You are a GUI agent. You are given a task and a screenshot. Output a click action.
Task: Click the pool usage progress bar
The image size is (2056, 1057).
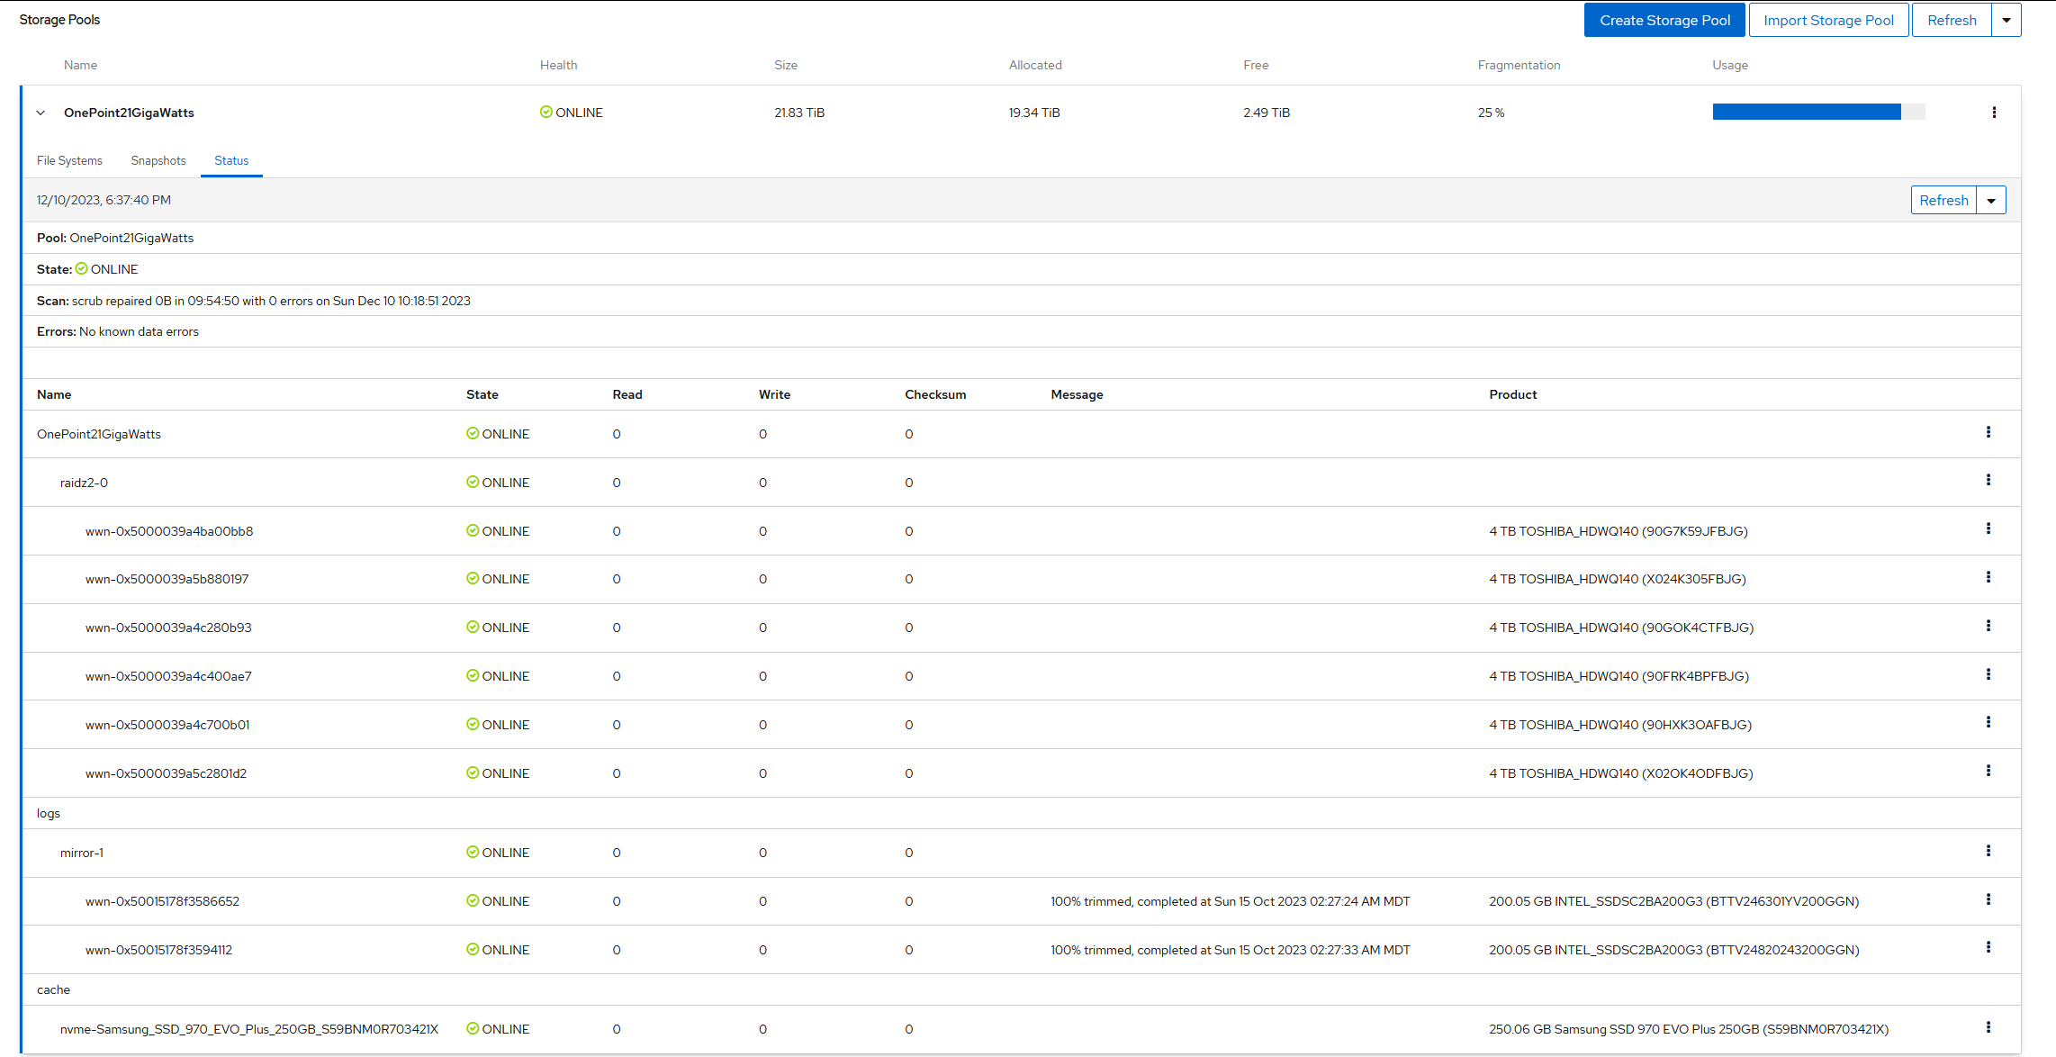(x=1817, y=113)
